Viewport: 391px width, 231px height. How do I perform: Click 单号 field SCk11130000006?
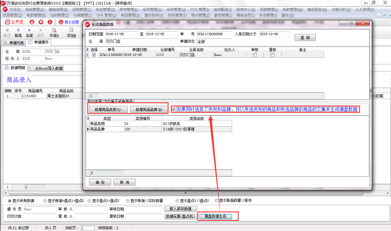coord(215,34)
